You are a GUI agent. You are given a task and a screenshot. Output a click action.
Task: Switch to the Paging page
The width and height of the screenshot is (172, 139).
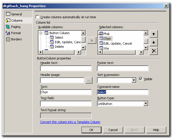[x=16, y=27]
